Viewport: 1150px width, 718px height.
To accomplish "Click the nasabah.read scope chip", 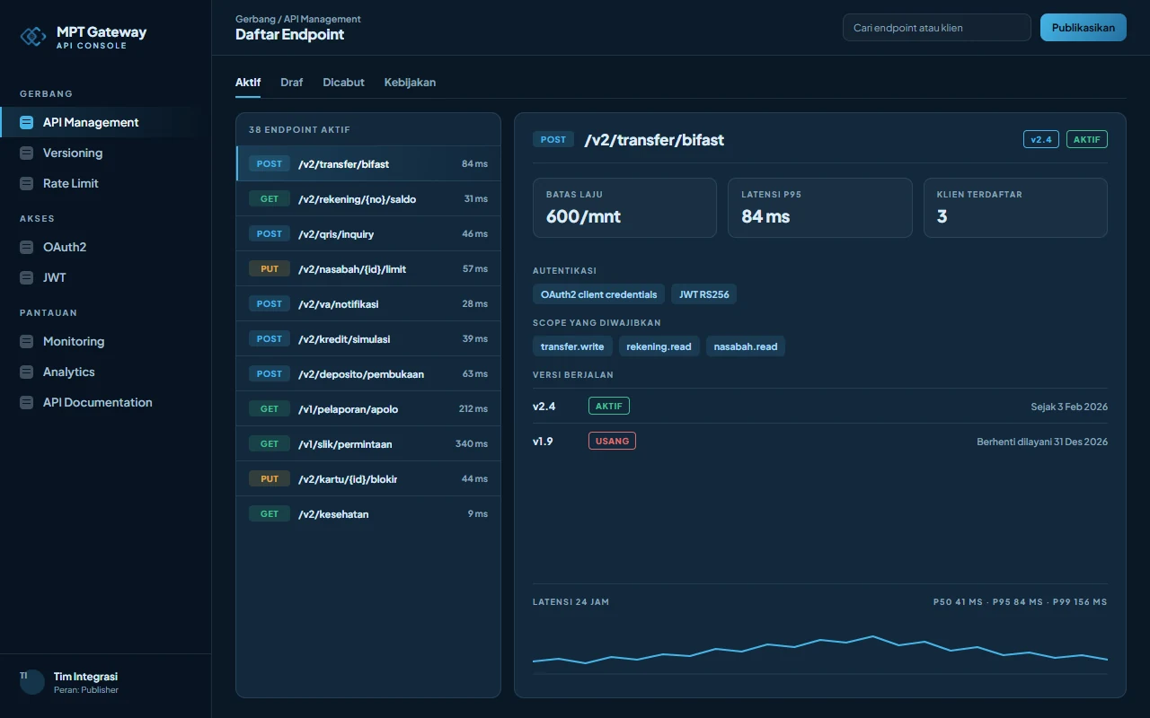I will coord(746,346).
